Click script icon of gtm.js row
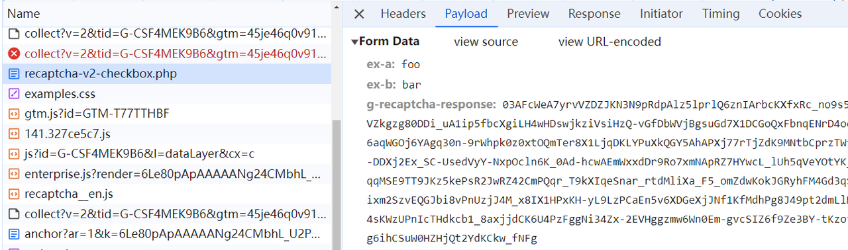This screenshot has height=250, width=848. point(14,114)
